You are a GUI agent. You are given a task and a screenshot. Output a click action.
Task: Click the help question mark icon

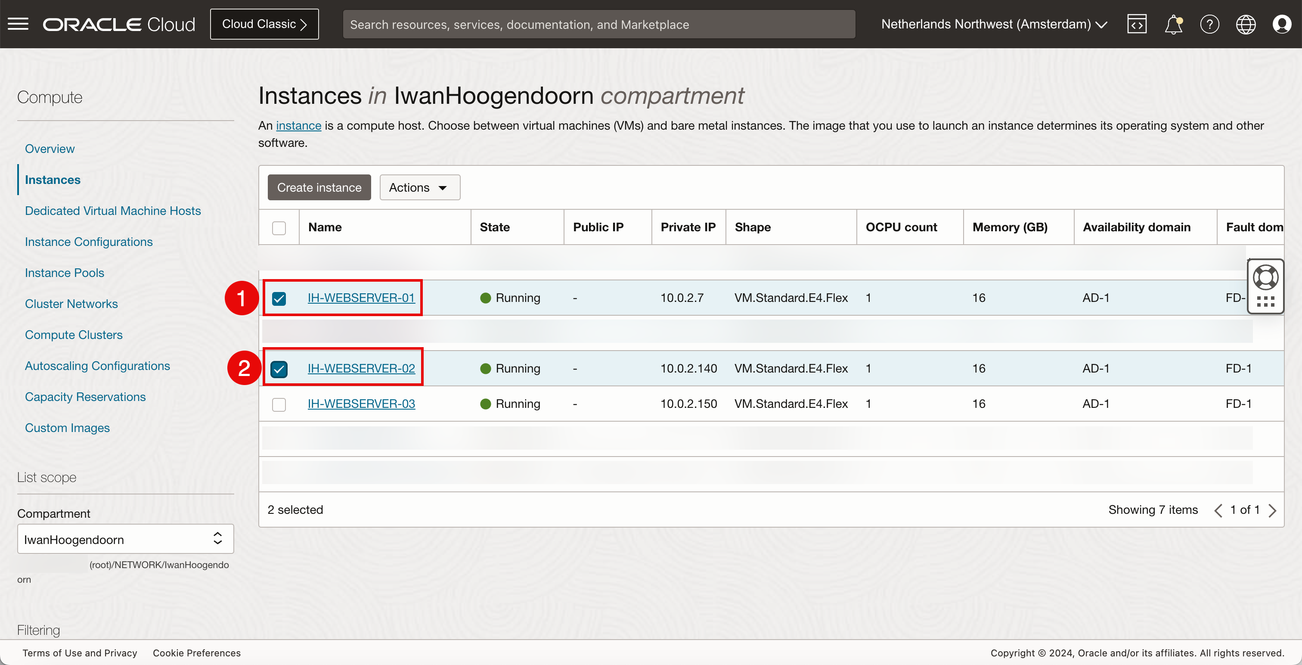click(1209, 24)
